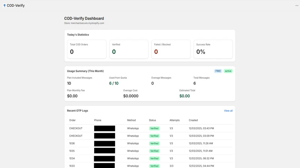Click the Plan Monthly Fee label
This screenshot has width=300, height=168.
tap(76, 90)
